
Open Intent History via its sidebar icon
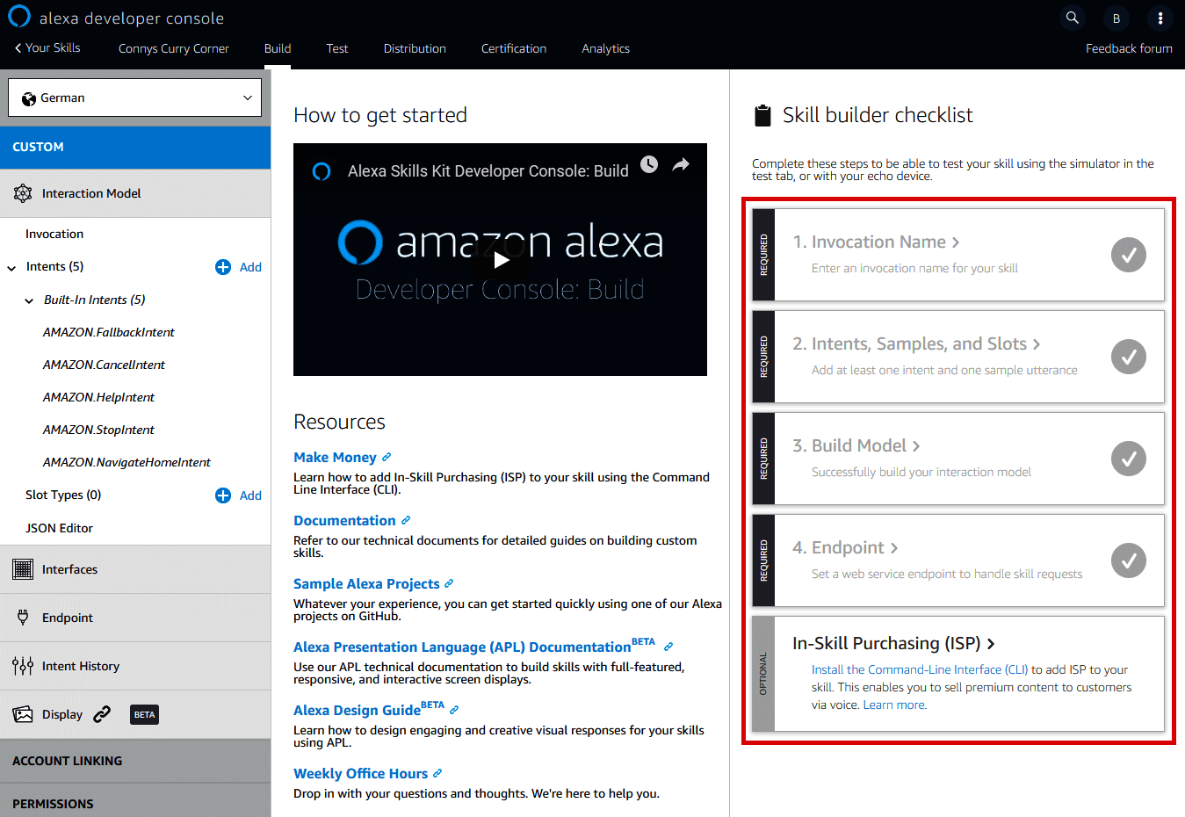[22, 665]
